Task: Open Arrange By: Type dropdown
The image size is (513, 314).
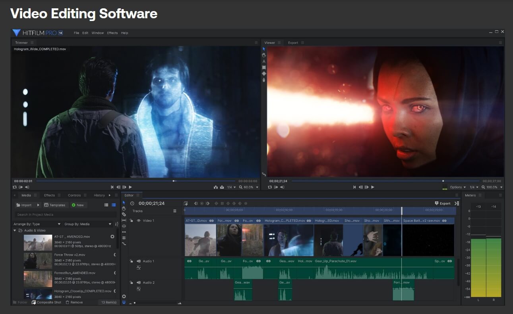Action: (x=37, y=224)
